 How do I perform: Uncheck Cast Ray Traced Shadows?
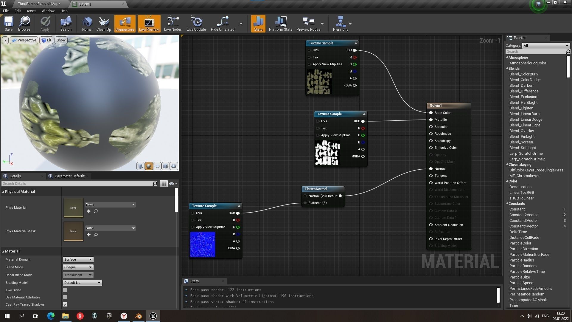tap(65, 304)
